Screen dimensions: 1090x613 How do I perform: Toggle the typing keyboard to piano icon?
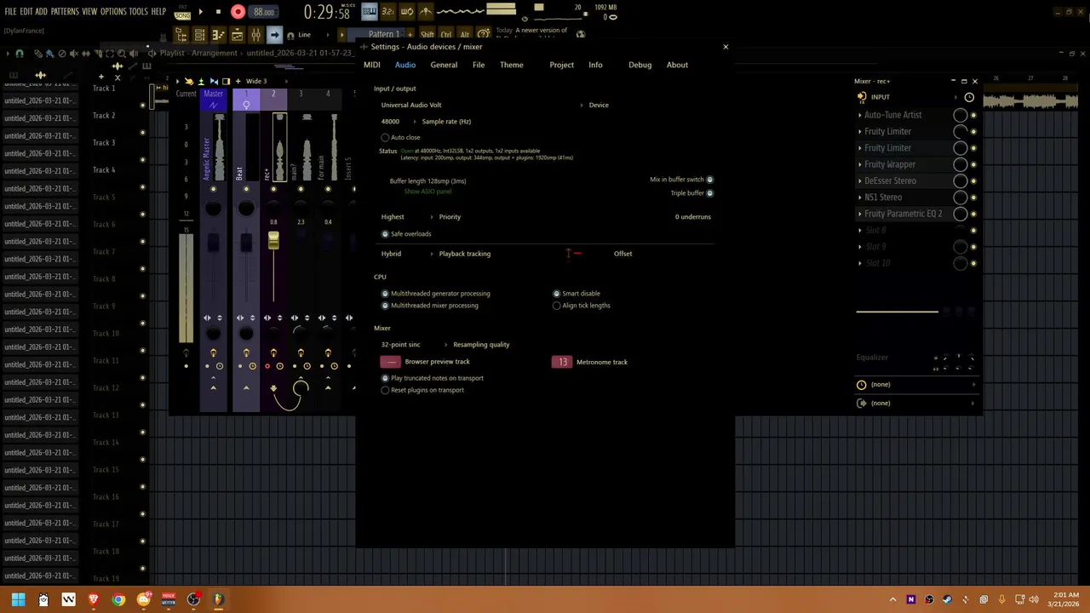click(369, 12)
